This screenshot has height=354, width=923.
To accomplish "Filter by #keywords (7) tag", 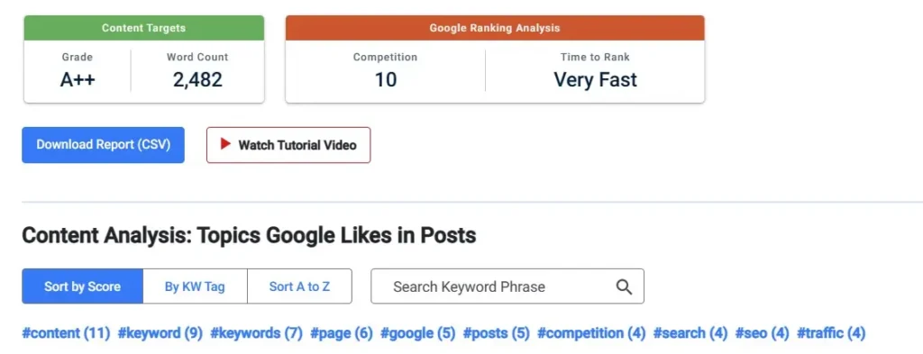I will [x=256, y=333].
